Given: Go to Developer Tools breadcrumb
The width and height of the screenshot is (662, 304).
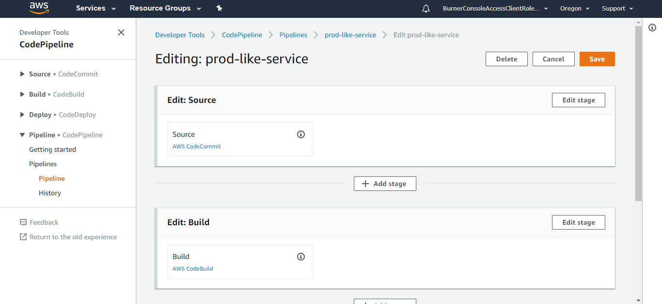Looking at the screenshot, I should pyautogui.click(x=180, y=35).
